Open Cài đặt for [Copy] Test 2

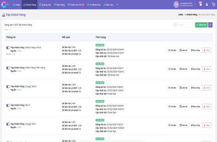[172, 88]
